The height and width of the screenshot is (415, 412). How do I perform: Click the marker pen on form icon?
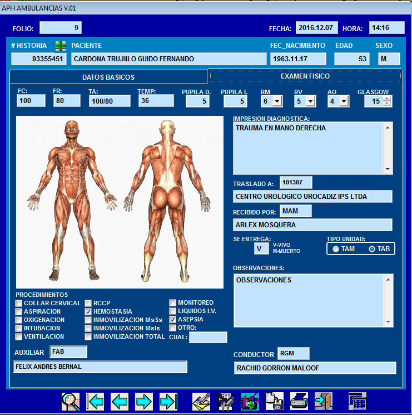pos(226,402)
